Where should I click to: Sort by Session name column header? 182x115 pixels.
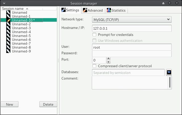coord(22,8)
